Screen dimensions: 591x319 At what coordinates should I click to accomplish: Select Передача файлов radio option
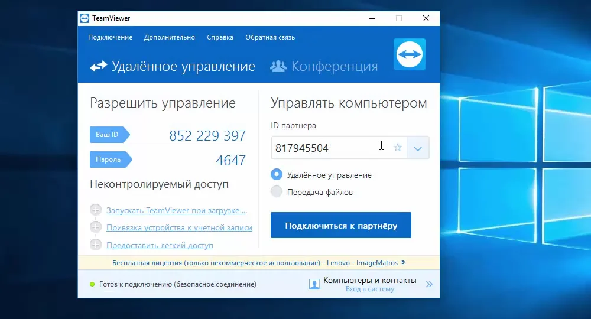[x=276, y=191]
